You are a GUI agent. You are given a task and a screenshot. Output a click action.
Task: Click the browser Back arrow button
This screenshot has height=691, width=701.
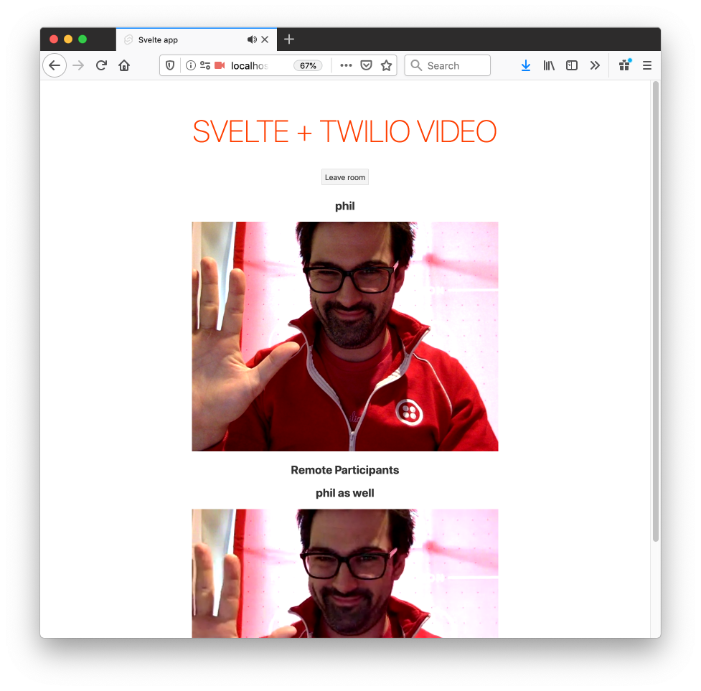click(x=55, y=66)
